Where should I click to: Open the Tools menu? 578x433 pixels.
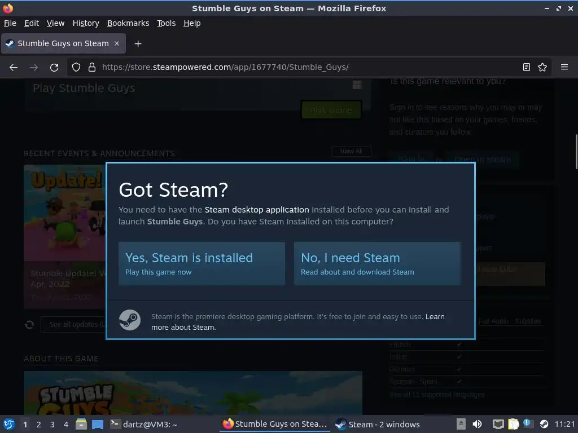tap(167, 23)
